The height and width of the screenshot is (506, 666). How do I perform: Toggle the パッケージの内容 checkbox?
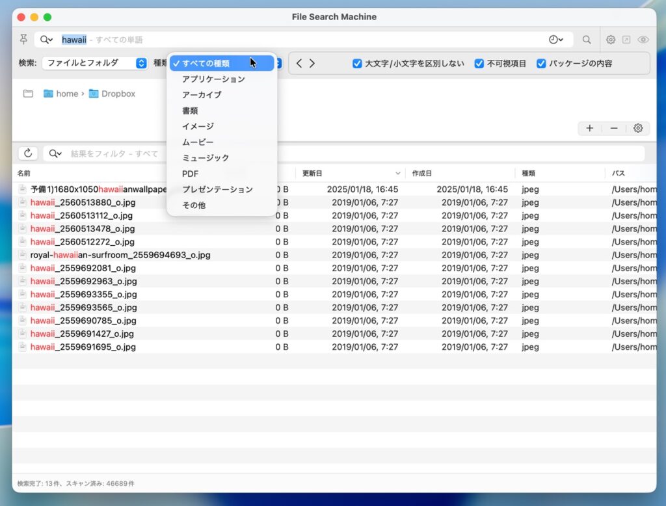(541, 63)
